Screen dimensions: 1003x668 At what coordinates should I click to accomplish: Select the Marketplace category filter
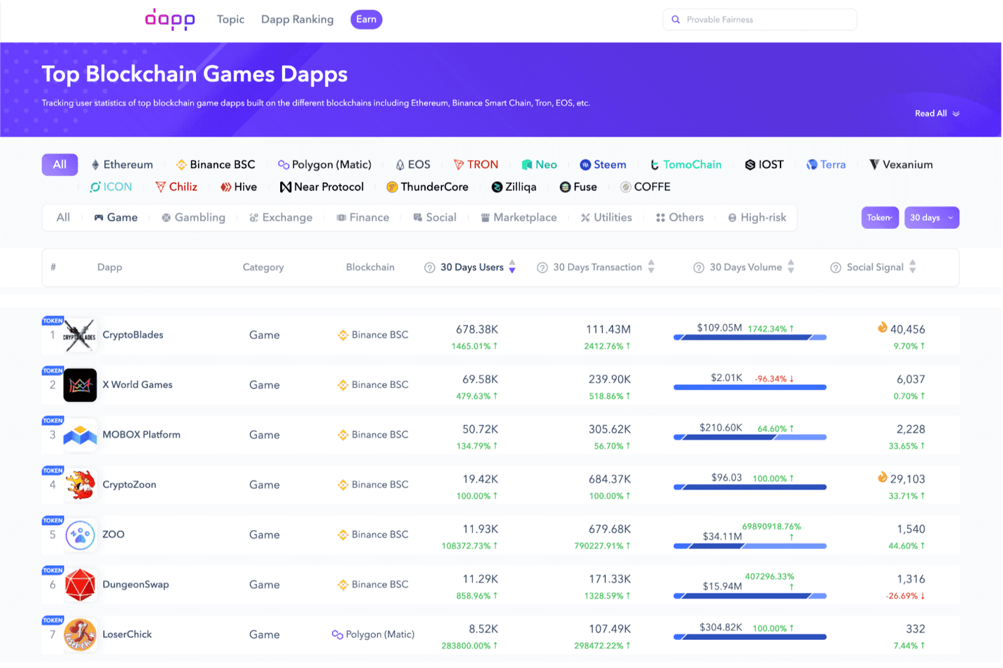[x=519, y=218]
